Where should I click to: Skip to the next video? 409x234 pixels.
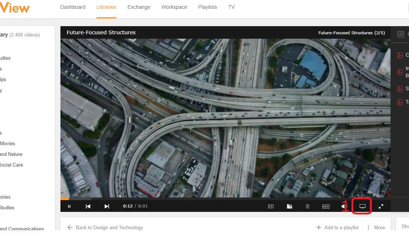coord(107,206)
